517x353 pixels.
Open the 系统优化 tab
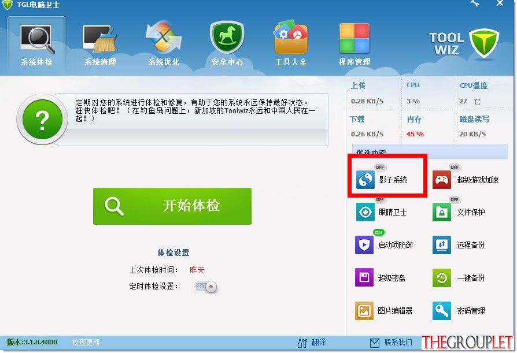pyautogui.click(x=164, y=44)
